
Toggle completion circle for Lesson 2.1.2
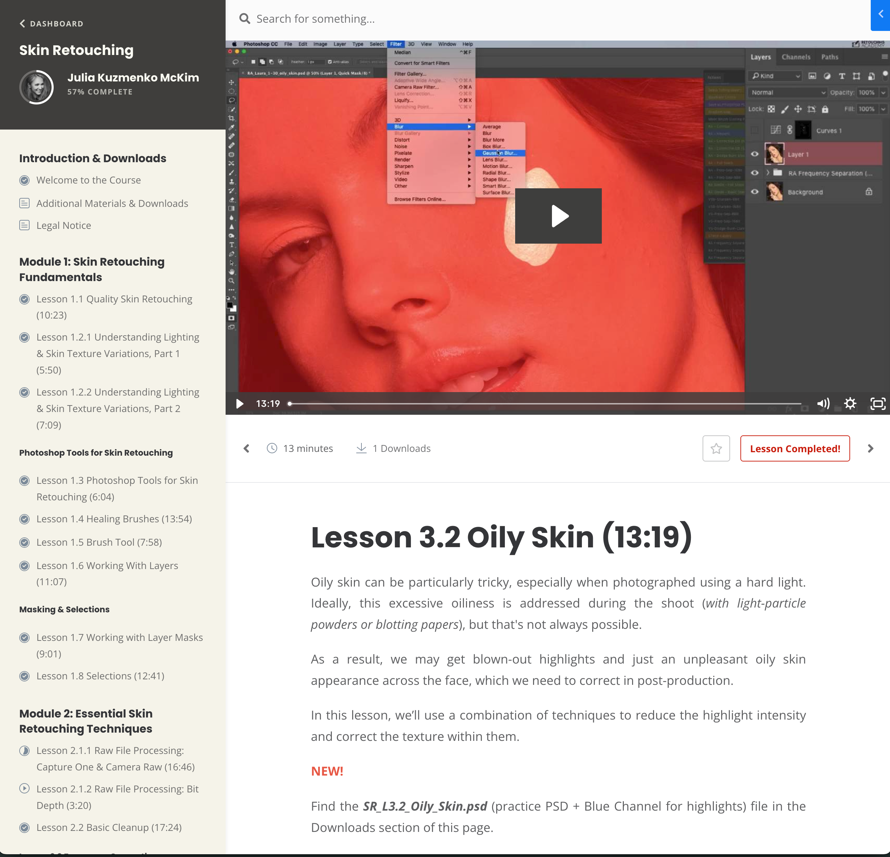click(24, 789)
